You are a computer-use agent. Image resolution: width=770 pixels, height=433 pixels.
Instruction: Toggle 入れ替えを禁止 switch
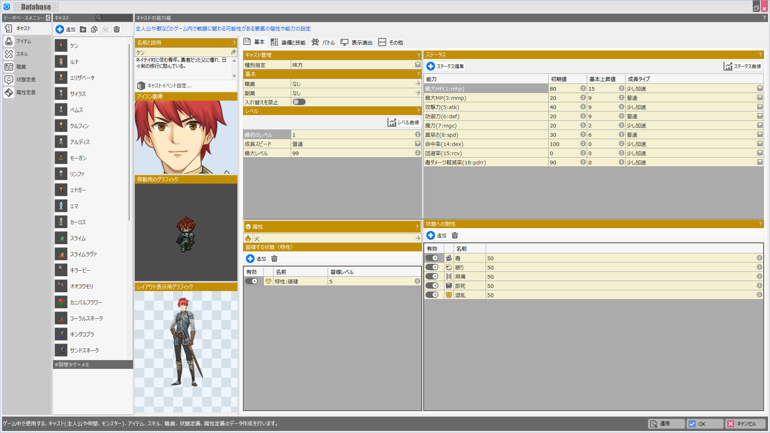coord(299,102)
